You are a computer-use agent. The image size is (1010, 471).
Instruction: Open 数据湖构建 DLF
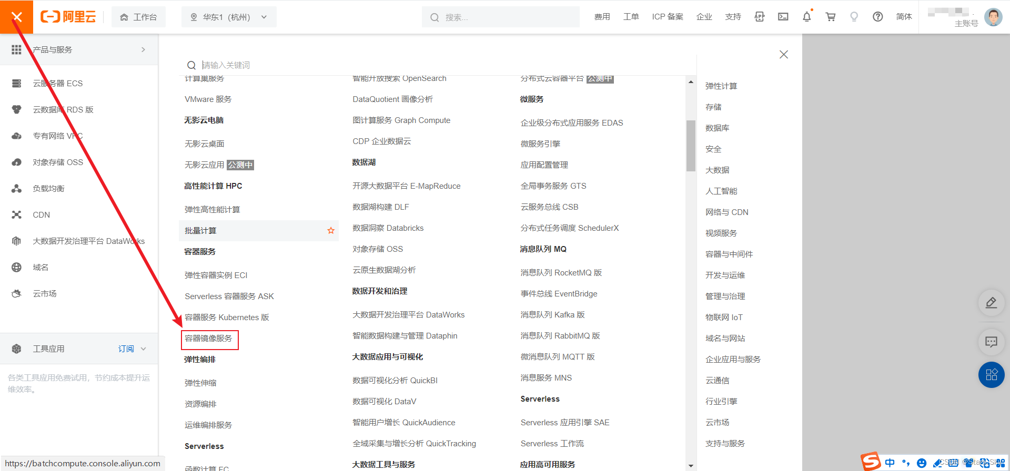point(380,207)
